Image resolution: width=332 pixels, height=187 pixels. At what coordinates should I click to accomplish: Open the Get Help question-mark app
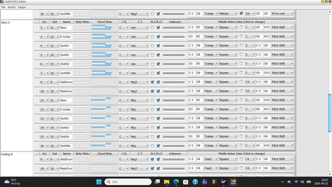click(195, 182)
